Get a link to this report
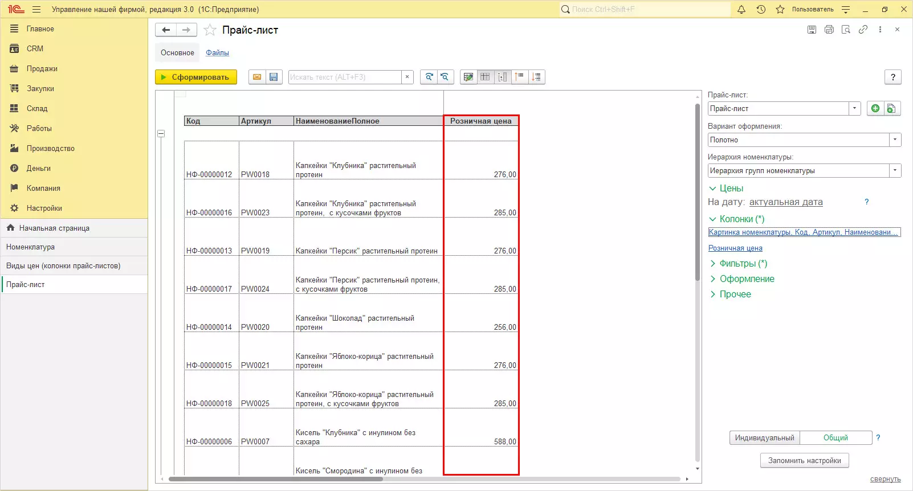This screenshot has width=913, height=491. pyautogui.click(x=863, y=30)
